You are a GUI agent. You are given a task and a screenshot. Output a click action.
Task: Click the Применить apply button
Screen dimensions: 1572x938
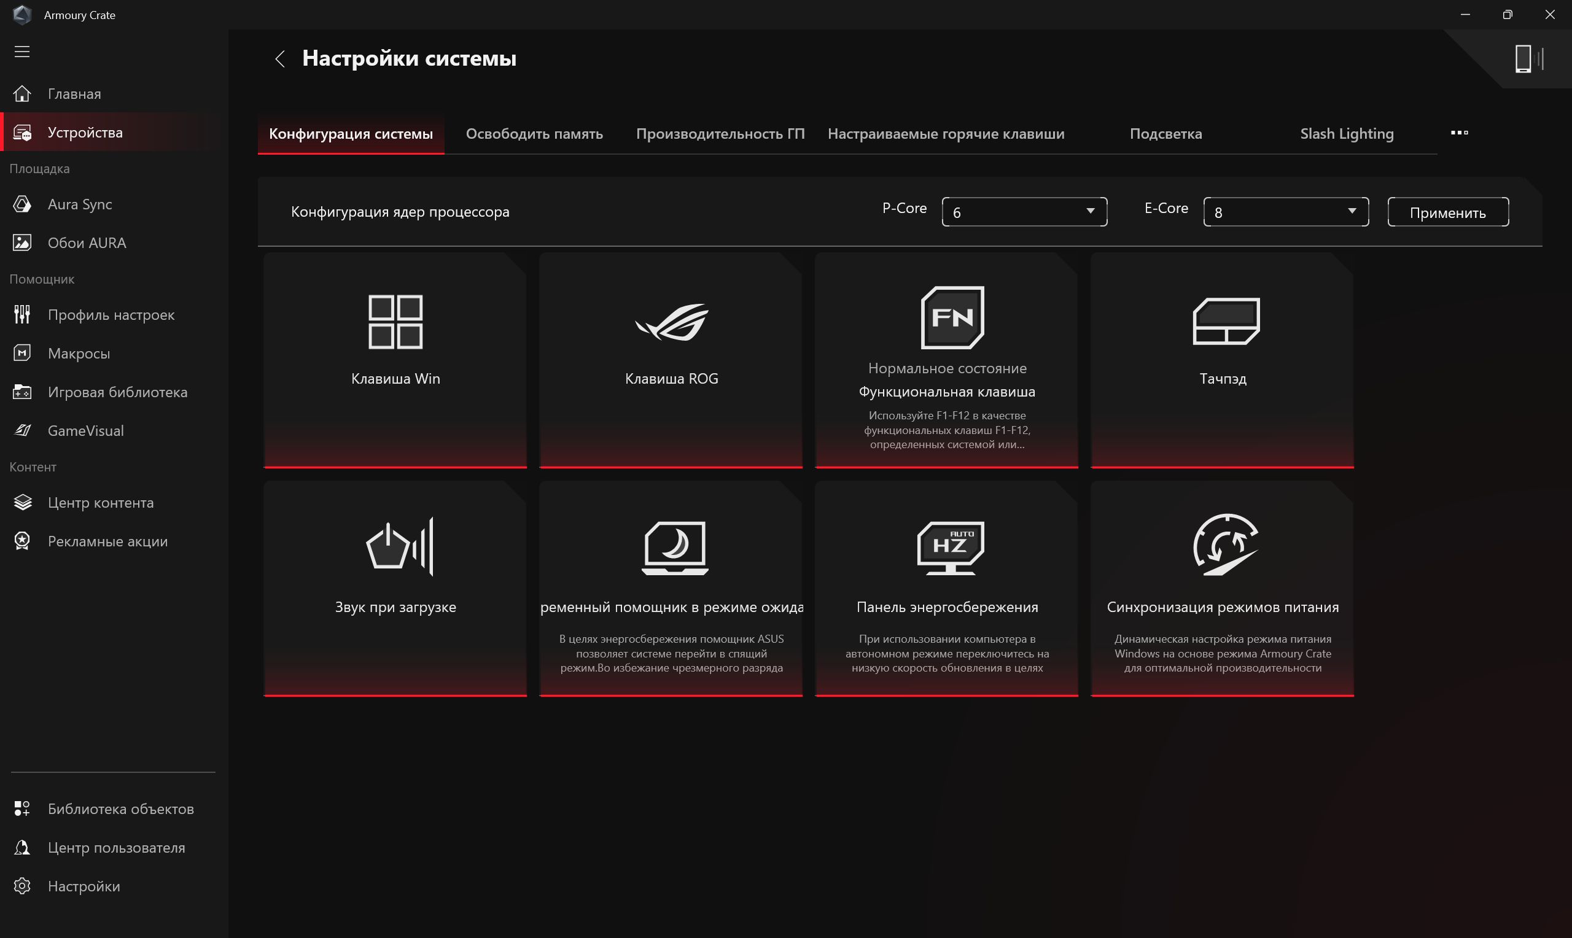(x=1447, y=212)
